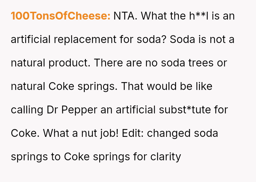Image resolution: width=256 pixels, height=182 pixels.
Task: Click the word "calling" in the comment
Action: [x=27, y=110]
